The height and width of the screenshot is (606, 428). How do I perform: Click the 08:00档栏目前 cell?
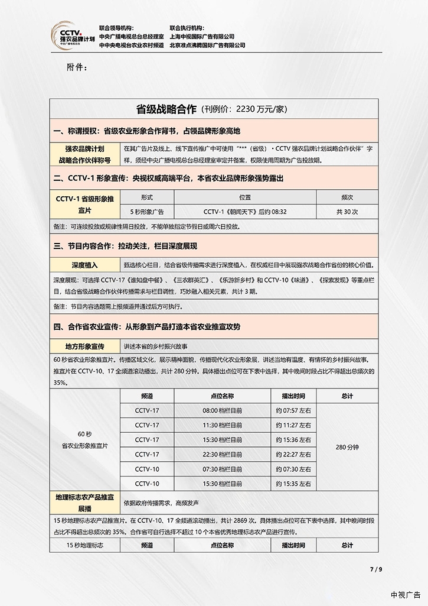[x=223, y=410]
